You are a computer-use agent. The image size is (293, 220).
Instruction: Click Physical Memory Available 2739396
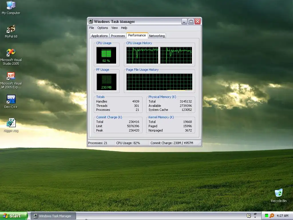pos(186,106)
